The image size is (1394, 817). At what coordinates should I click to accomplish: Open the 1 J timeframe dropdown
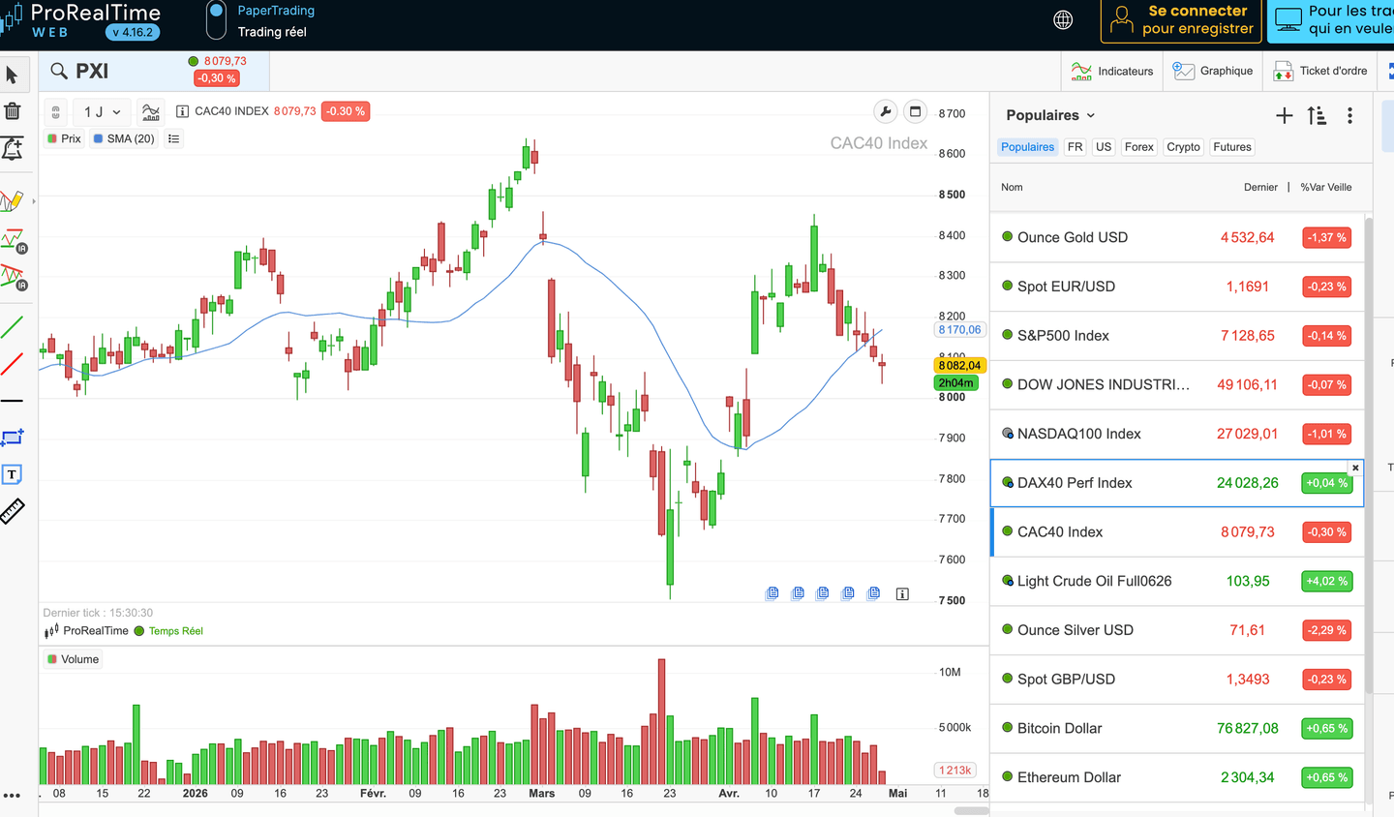(x=102, y=112)
